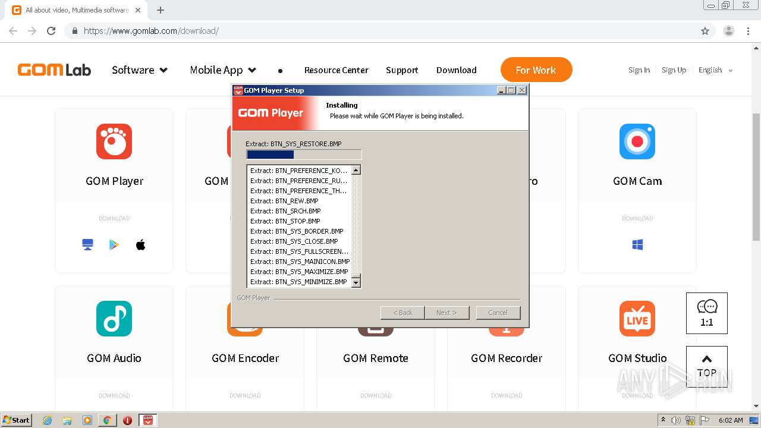This screenshot has width=761, height=428.
Task: Click DOWNLOAD label under GOM Cam
Action: tap(637, 218)
